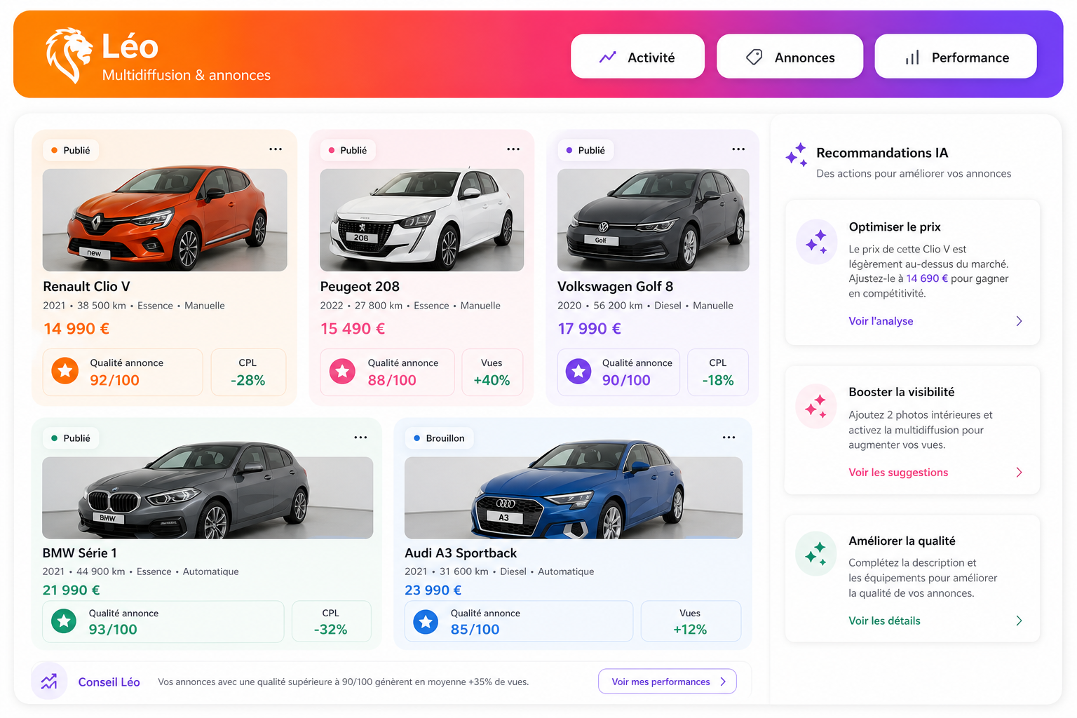Open the Audi A3 Sportback car photo
Screen dimensions: 1077x718
[x=574, y=498]
